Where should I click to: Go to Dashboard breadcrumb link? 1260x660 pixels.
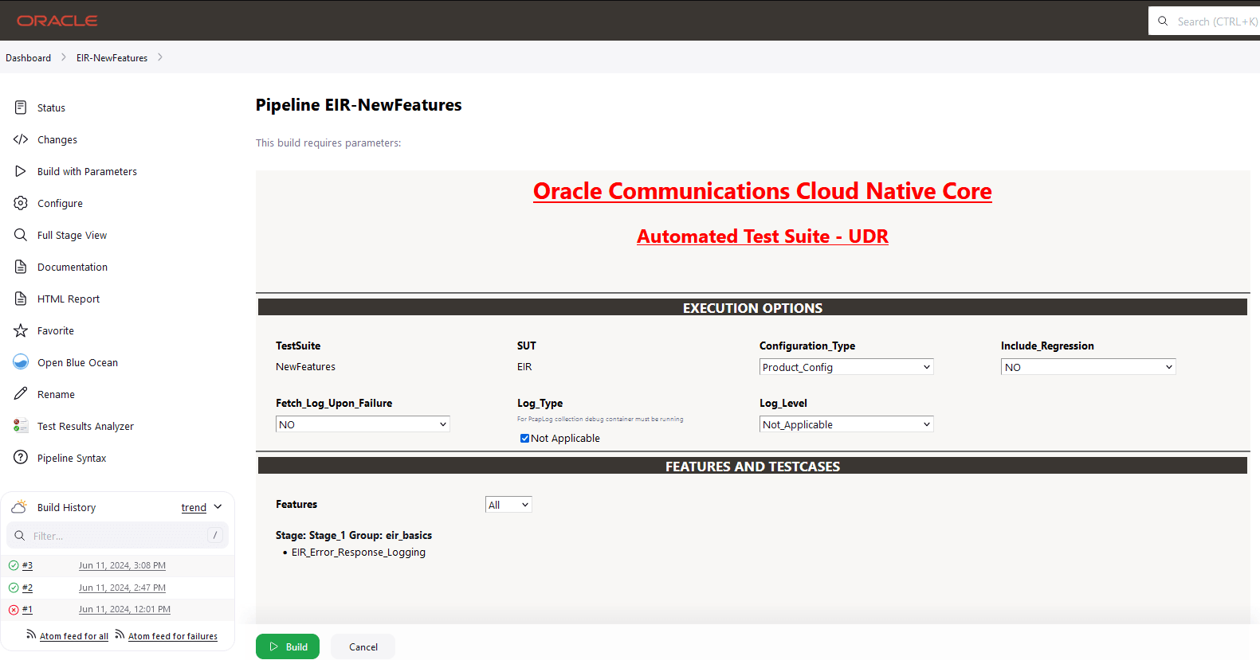tap(28, 58)
